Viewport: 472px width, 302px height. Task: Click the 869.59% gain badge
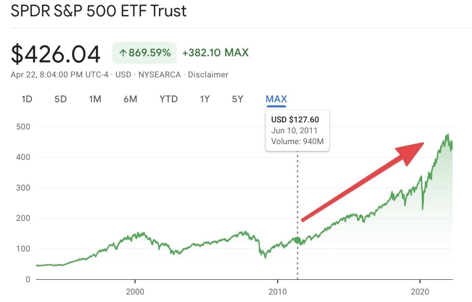tap(145, 53)
